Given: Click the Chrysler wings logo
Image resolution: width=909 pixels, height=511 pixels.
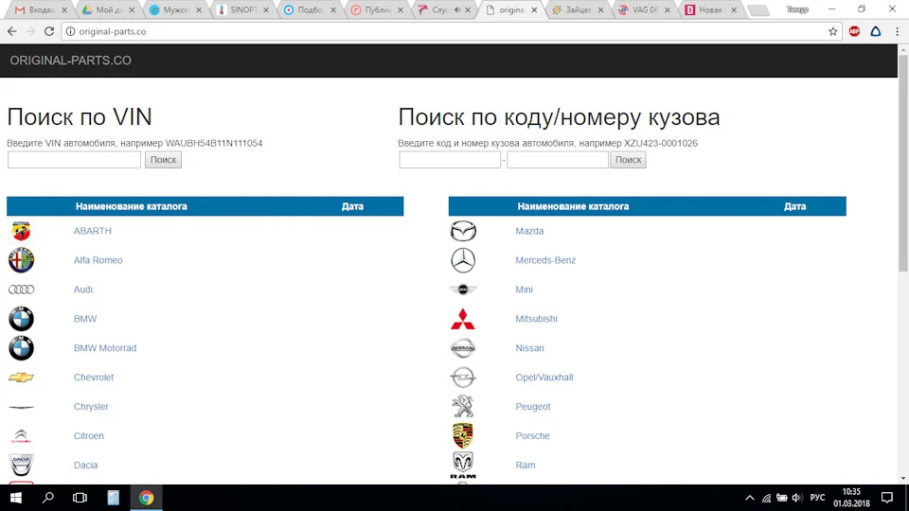Looking at the screenshot, I should click(x=21, y=407).
